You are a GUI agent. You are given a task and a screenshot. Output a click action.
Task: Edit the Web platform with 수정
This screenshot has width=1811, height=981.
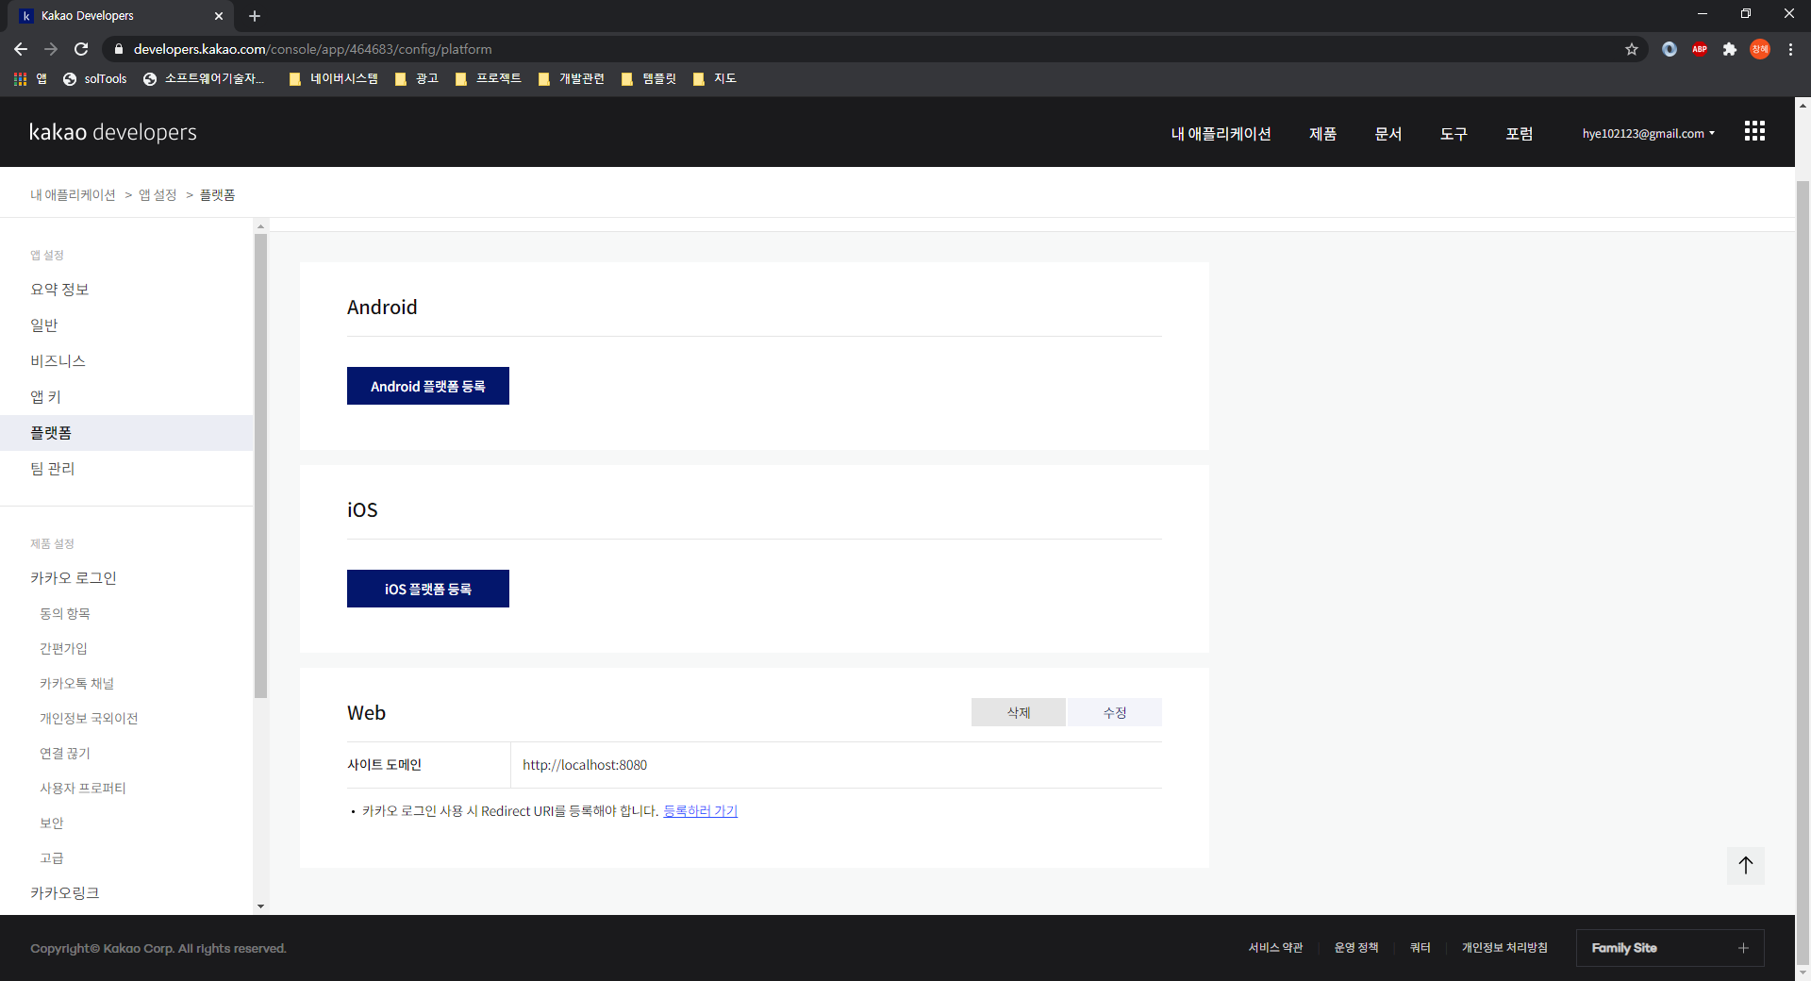(x=1115, y=712)
